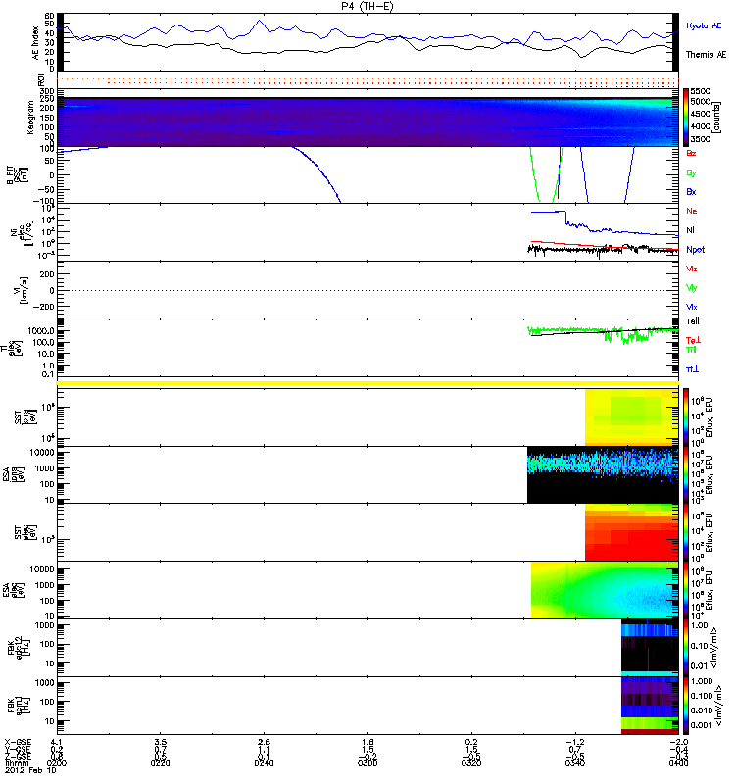Click the FBK edc12 amplitude color bar

[685, 648]
